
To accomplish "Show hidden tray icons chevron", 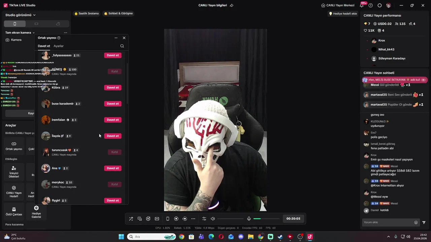I will coord(389,237).
